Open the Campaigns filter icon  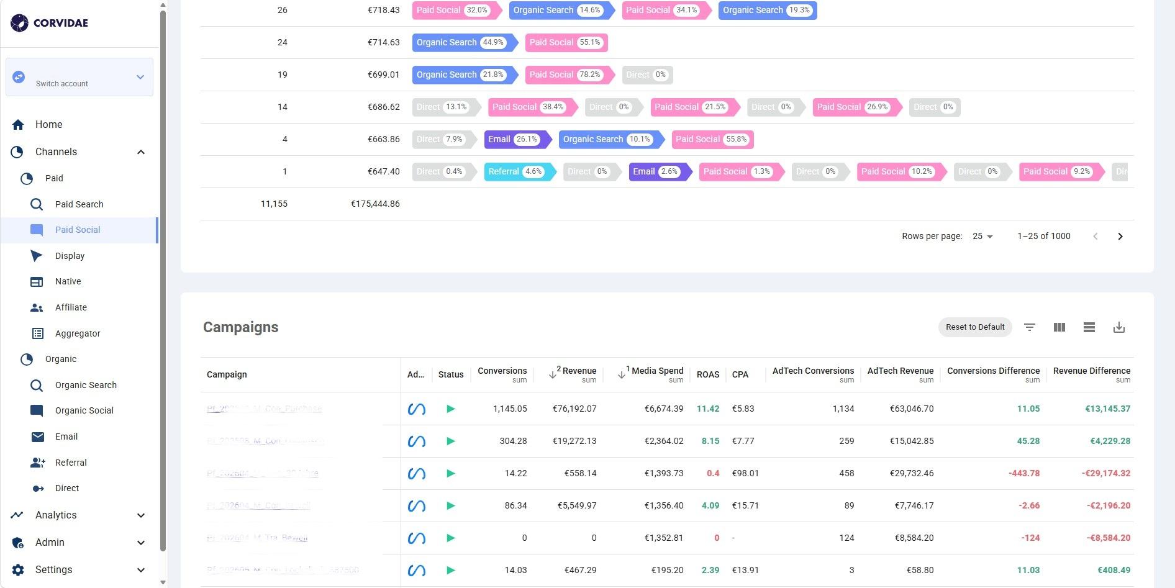[x=1030, y=327]
